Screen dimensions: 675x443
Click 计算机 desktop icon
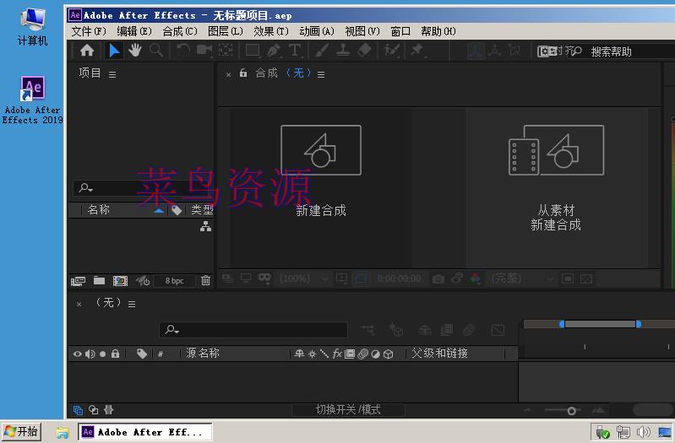[32, 27]
